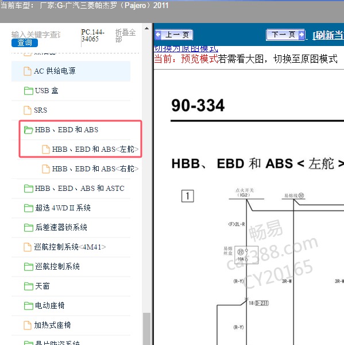Click the 点火开关 (IG2) label in diagram
The width and height of the screenshot is (344, 345).
245,193
